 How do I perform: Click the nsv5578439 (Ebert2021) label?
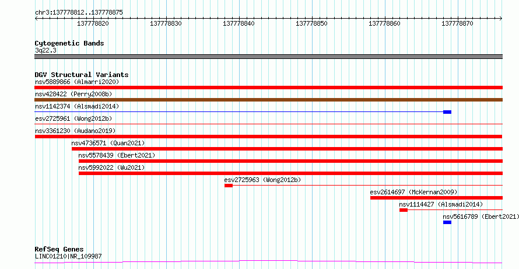click(x=117, y=155)
